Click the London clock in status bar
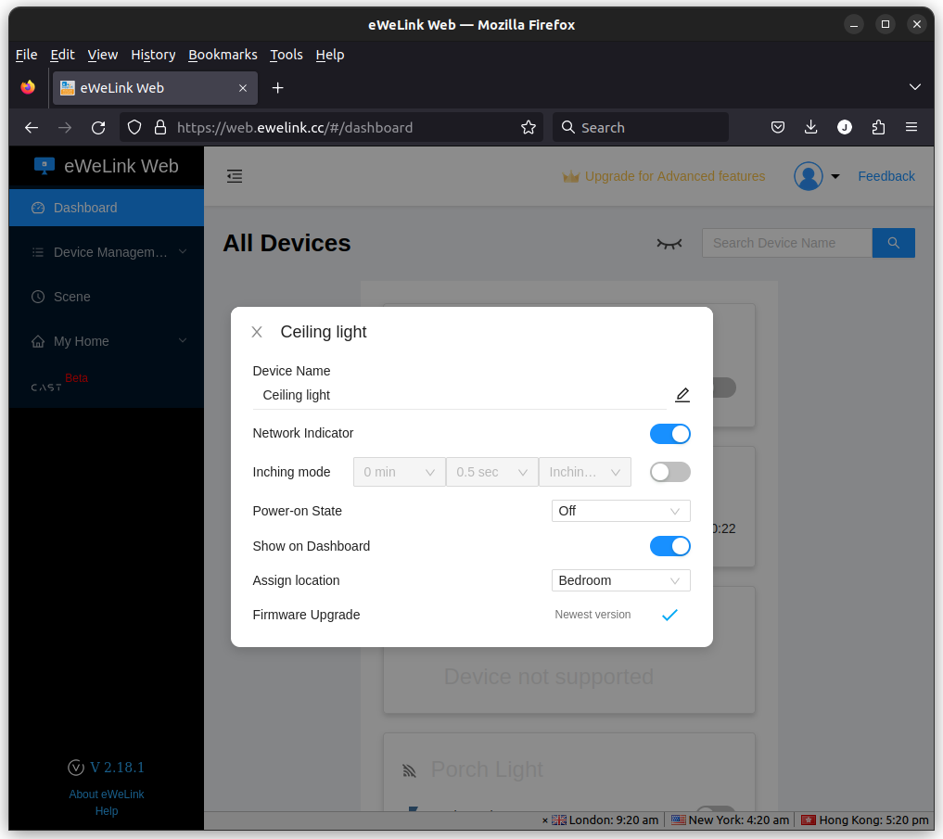943x839 pixels. 605,820
